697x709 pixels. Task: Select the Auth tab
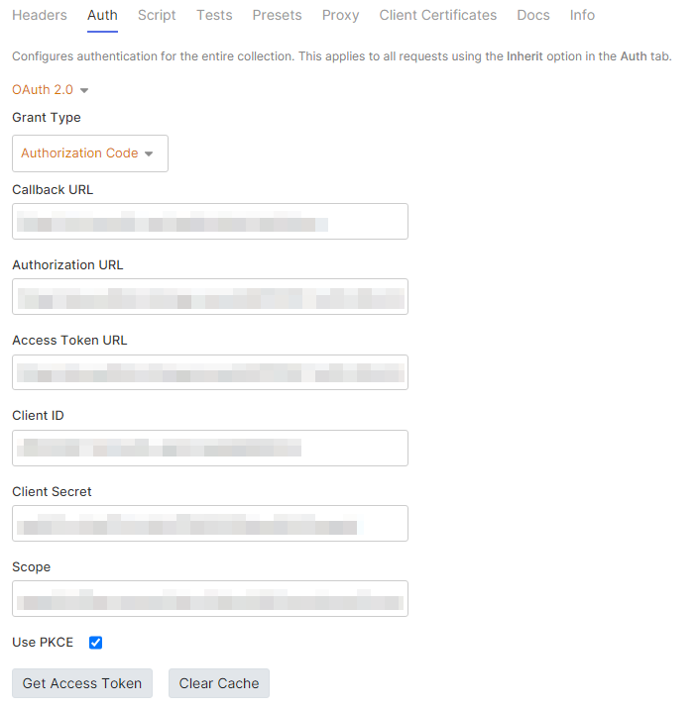click(x=102, y=15)
